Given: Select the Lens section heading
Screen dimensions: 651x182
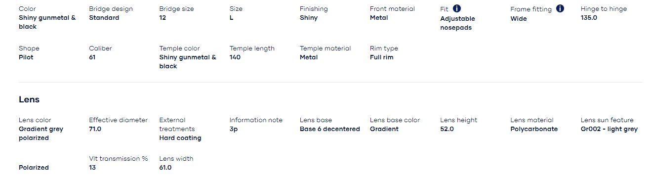Looking at the screenshot, I should [x=29, y=99].
